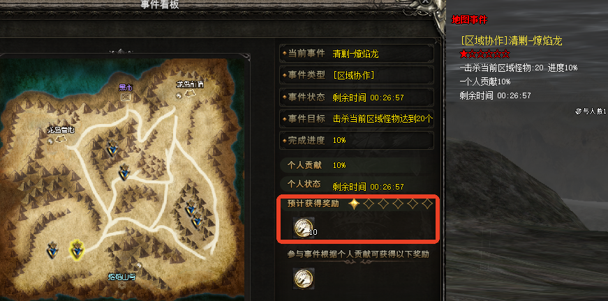
Task: Click the blue marker at the road junction
Action: point(124,173)
